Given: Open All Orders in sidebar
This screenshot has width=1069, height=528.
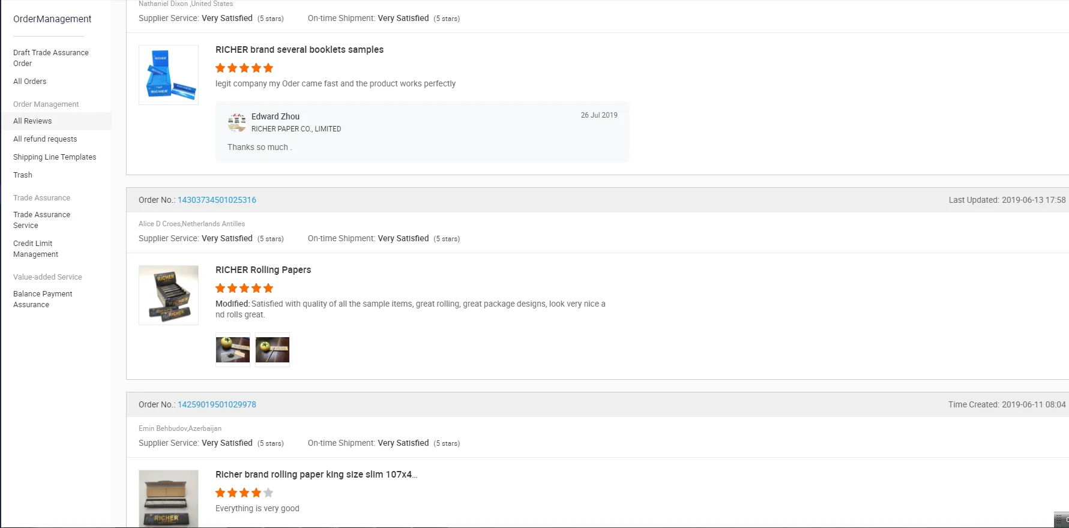Looking at the screenshot, I should coord(30,81).
